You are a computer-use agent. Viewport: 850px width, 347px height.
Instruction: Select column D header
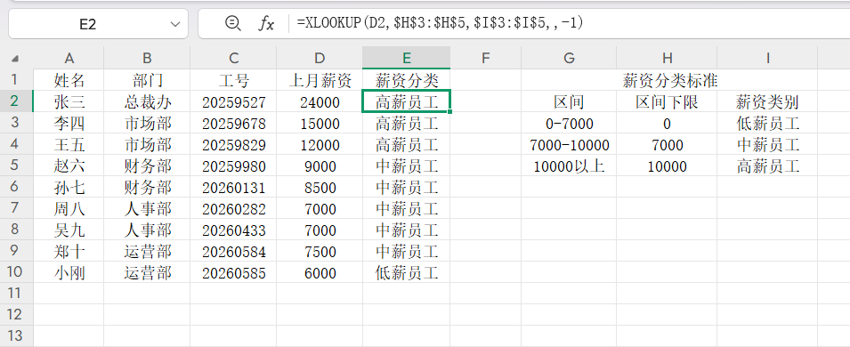pyautogui.click(x=320, y=58)
